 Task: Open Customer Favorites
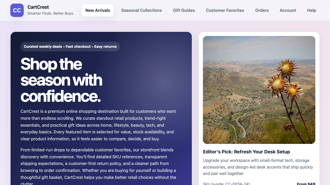click(225, 10)
